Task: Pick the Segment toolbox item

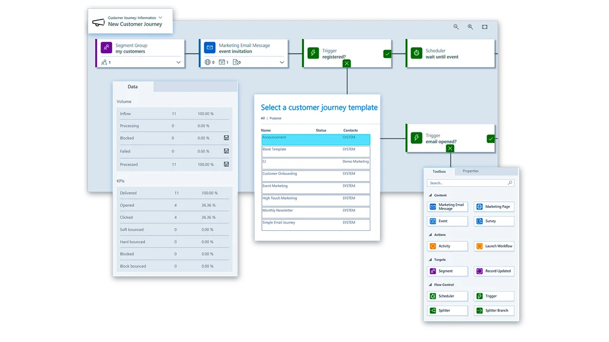Action: coord(448,271)
